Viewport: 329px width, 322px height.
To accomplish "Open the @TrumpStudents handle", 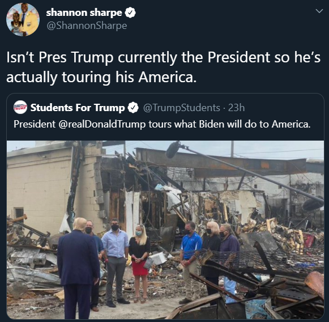I will [x=182, y=108].
